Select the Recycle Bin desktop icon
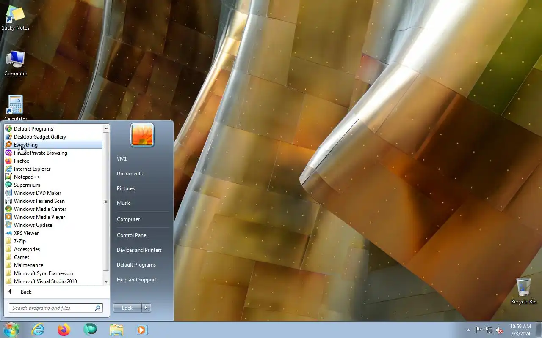Viewport: 542px width, 338px height. [524, 291]
